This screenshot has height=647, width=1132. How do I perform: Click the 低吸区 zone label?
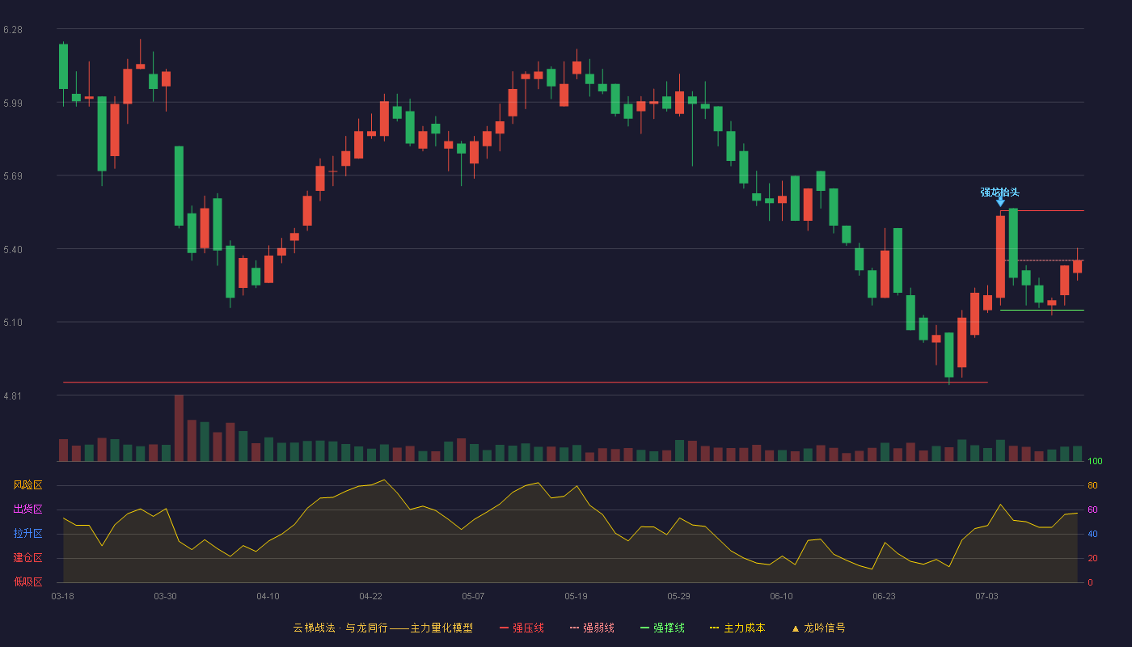tap(27, 582)
